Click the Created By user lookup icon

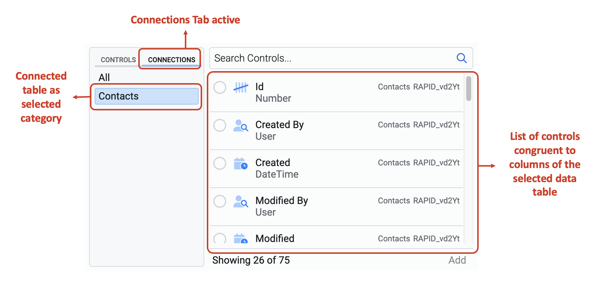coord(241,126)
